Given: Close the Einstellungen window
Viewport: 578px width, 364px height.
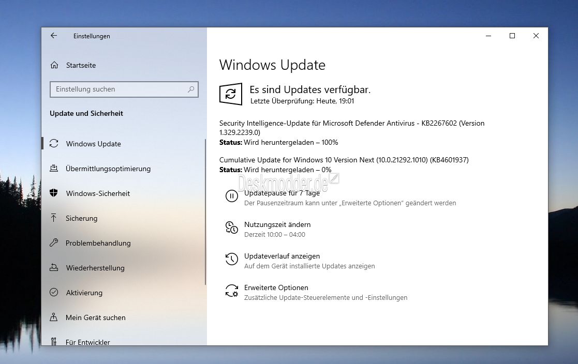Looking at the screenshot, I should (536, 36).
